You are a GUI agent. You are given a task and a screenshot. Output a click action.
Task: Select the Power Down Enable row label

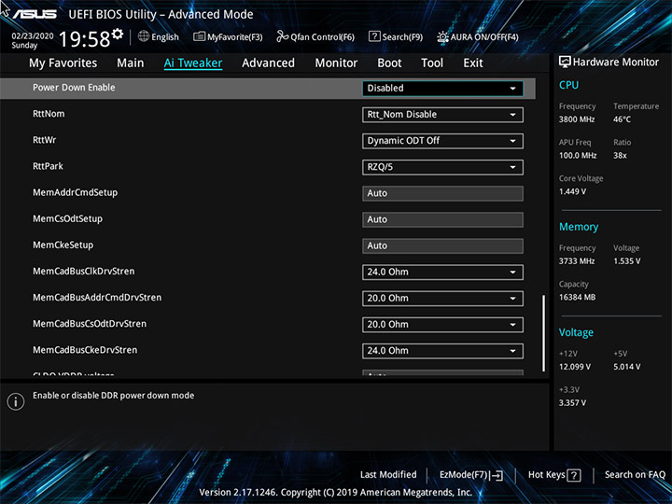[x=74, y=88]
